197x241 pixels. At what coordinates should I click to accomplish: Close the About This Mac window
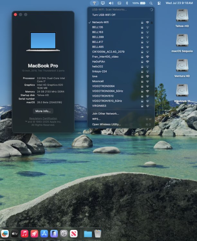(15, 14)
